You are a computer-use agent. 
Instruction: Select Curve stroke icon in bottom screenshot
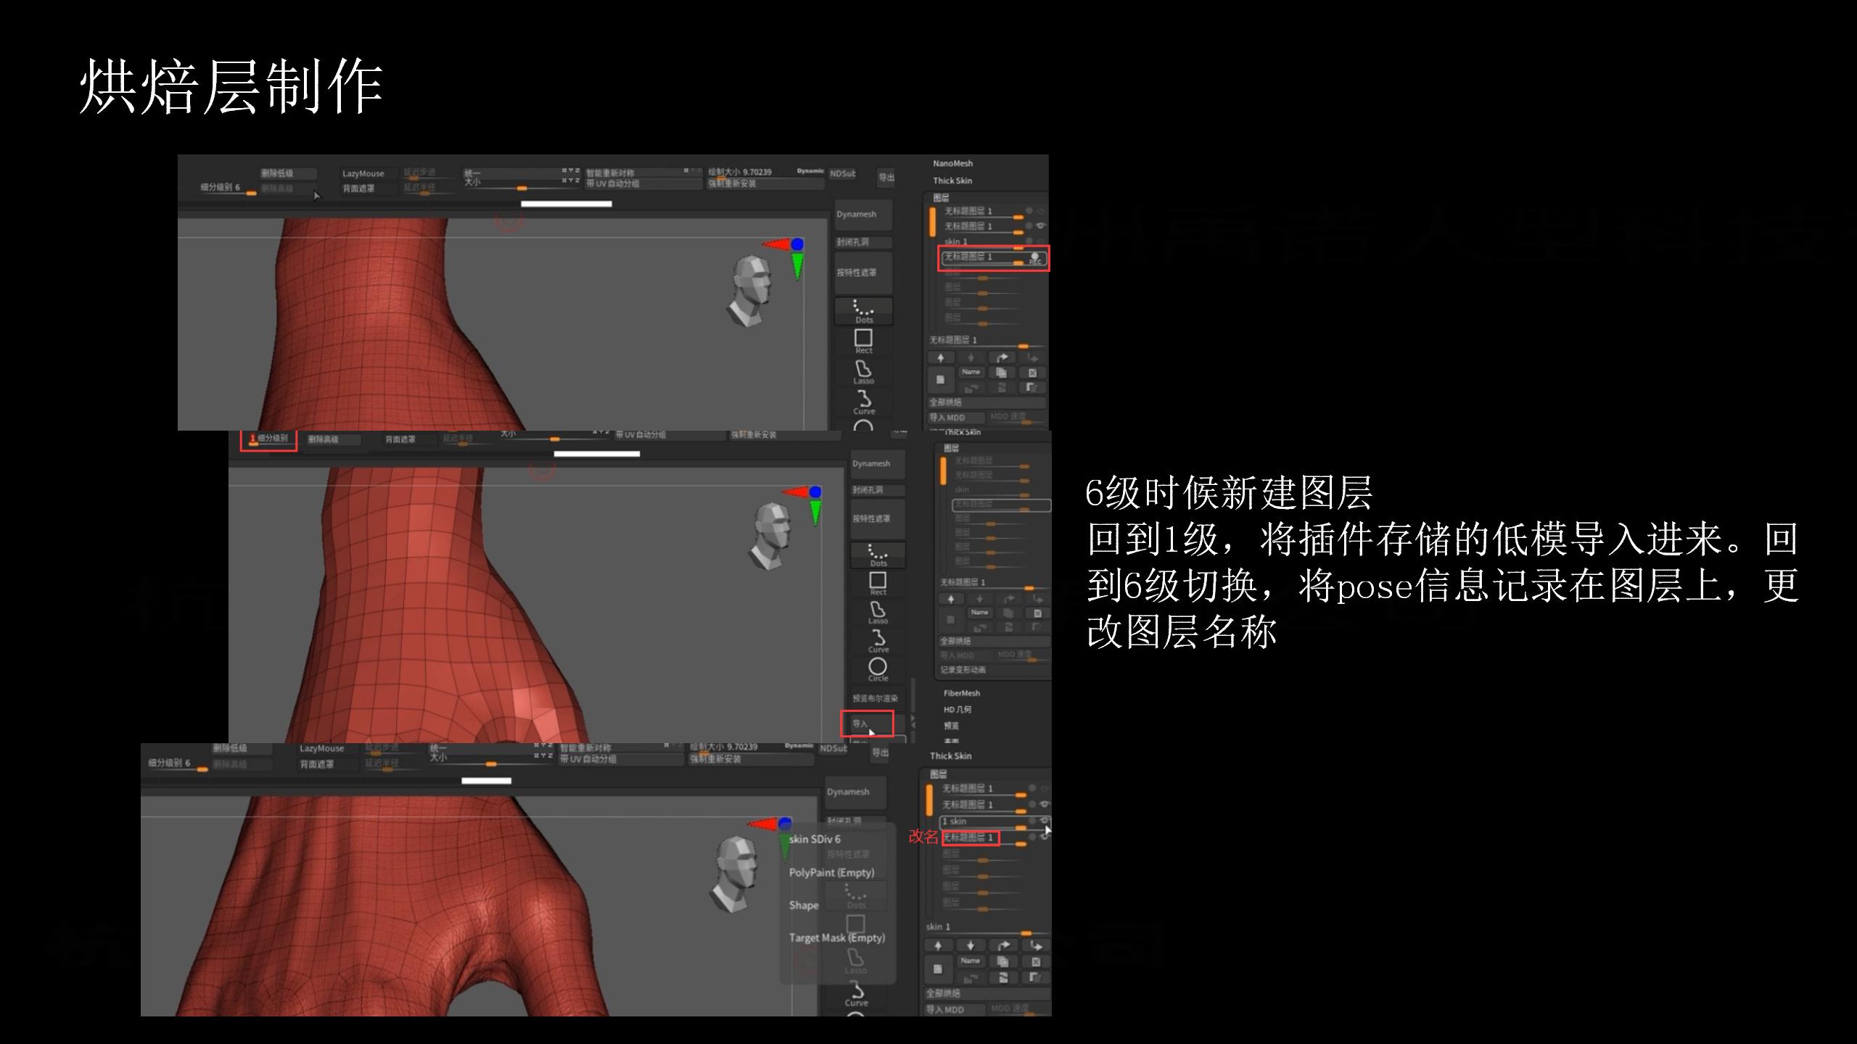[856, 994]
